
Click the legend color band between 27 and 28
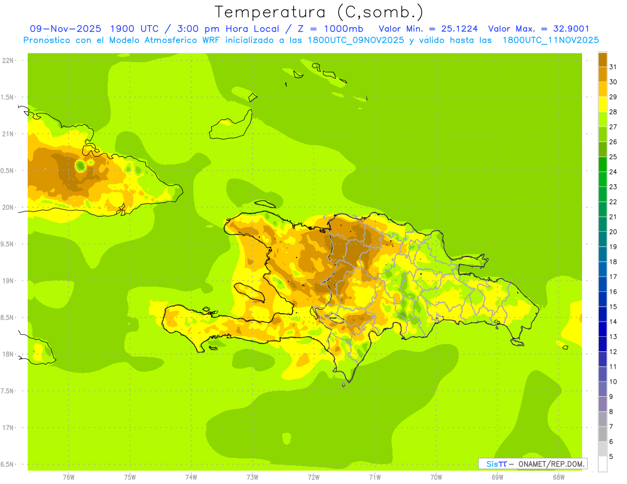coord(602,119)
